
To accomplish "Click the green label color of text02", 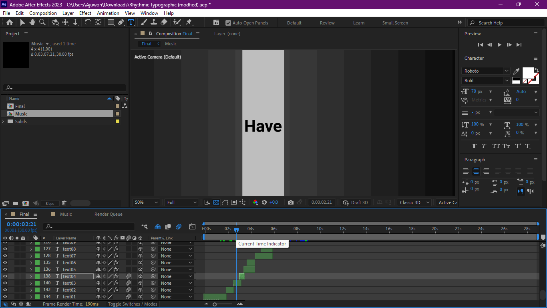I will (37, 290).
